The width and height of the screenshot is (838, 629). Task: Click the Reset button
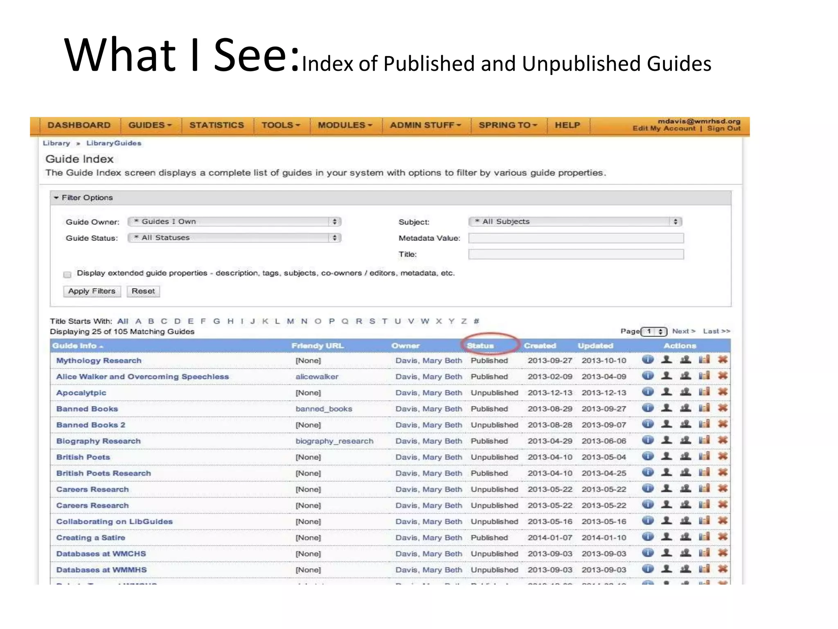[143, 291]
